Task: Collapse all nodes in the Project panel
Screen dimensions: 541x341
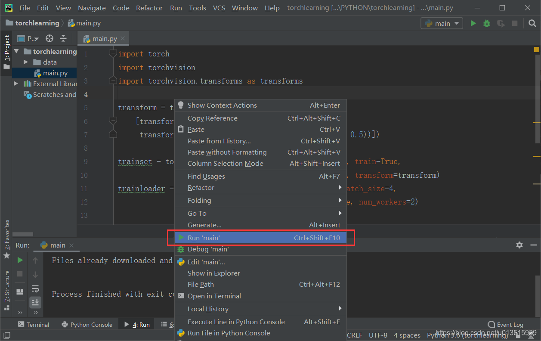Action: tap(63, 38)
